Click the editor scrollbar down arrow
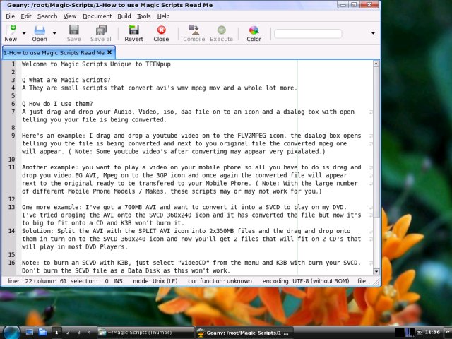The width and height of the screenshot is (452, 339). point(376,271)
